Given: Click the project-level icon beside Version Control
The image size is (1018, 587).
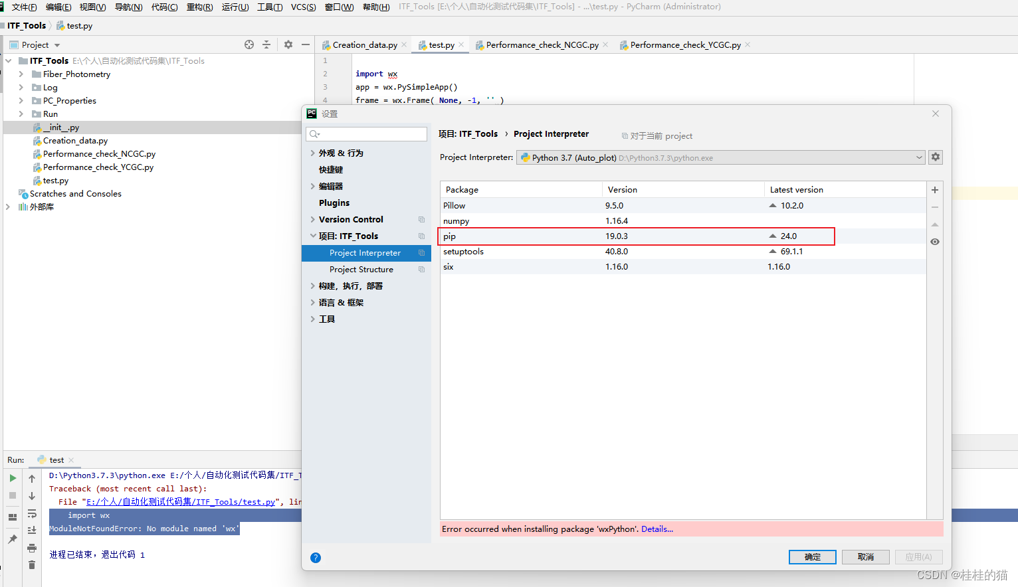Looking at the screenshot, I should (421, 220).
